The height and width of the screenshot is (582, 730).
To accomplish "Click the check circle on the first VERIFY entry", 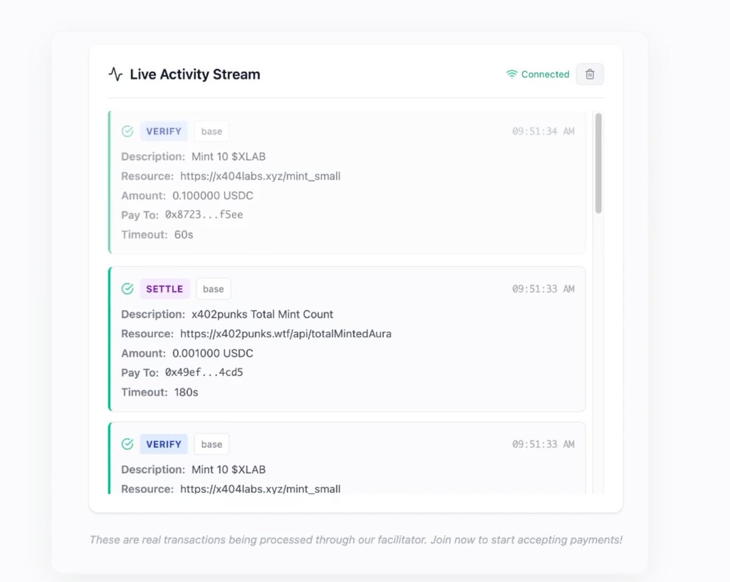I will (x=128, y=131).
